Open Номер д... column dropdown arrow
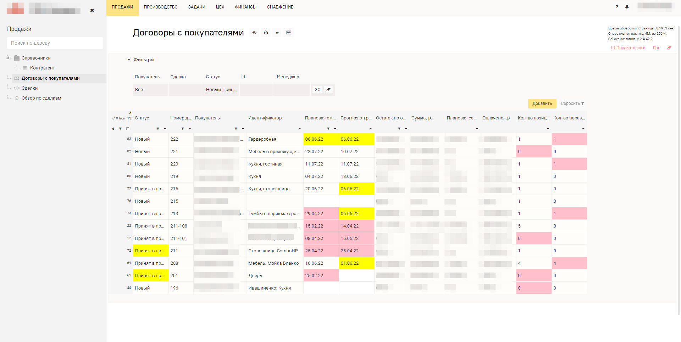 [x=190, y=129]
